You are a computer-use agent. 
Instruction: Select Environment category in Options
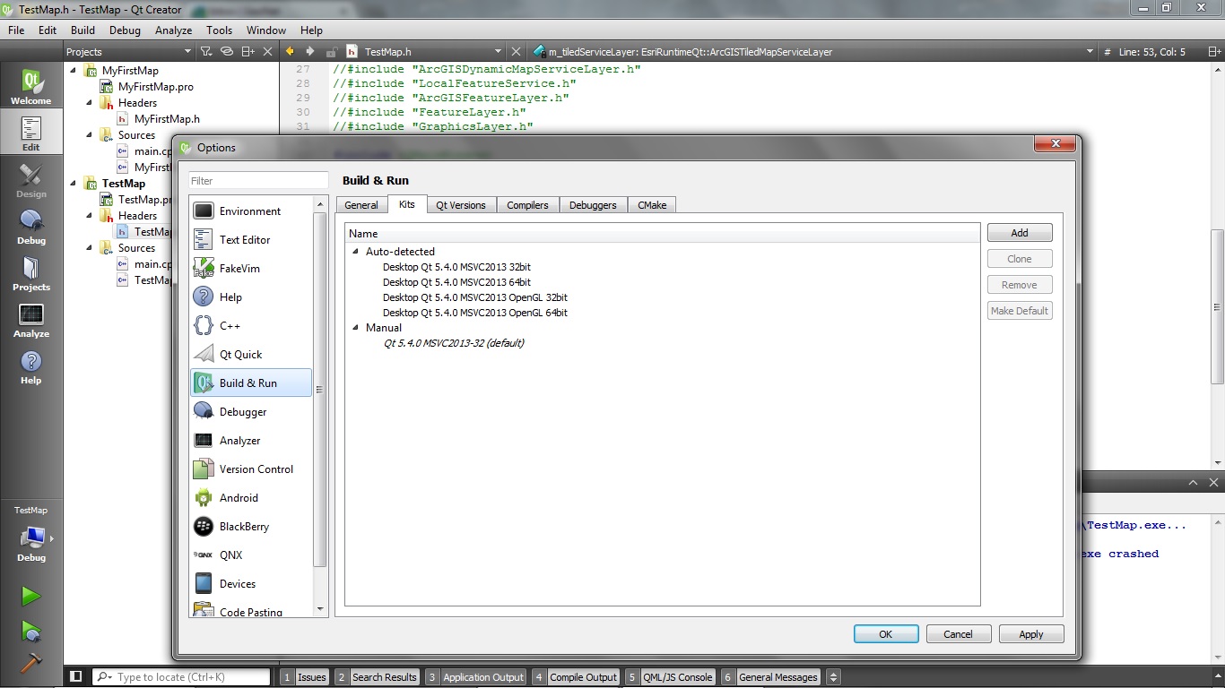pyautogui.click(x=251, y=211)
